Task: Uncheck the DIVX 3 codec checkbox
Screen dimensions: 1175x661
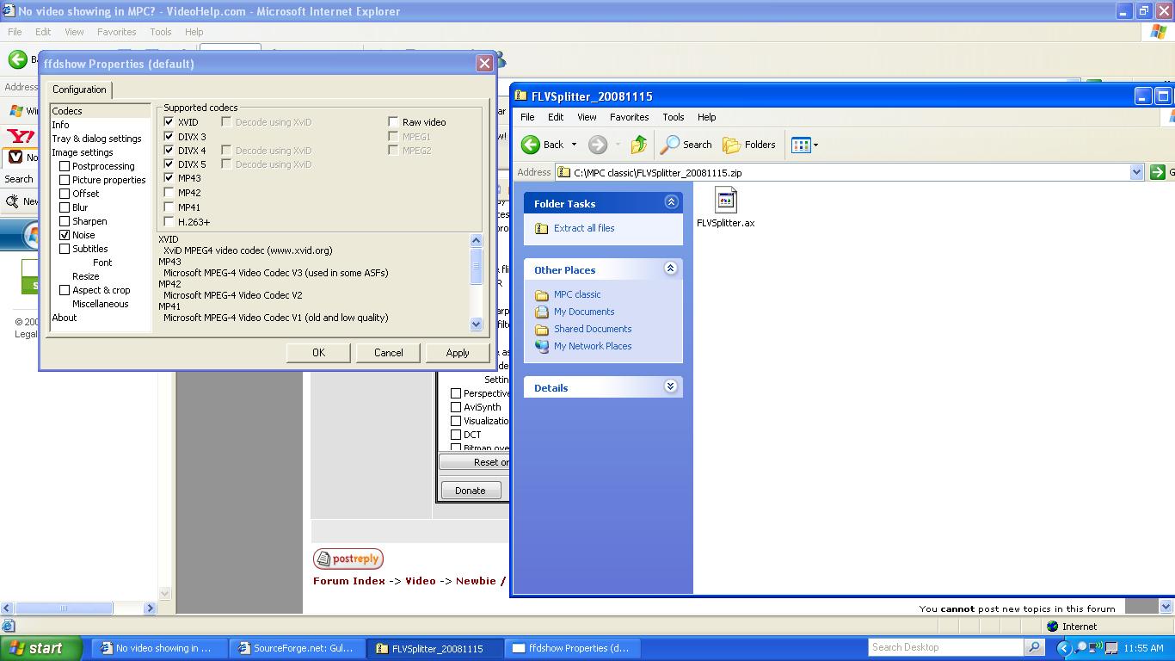Action: tap(169, 136)
